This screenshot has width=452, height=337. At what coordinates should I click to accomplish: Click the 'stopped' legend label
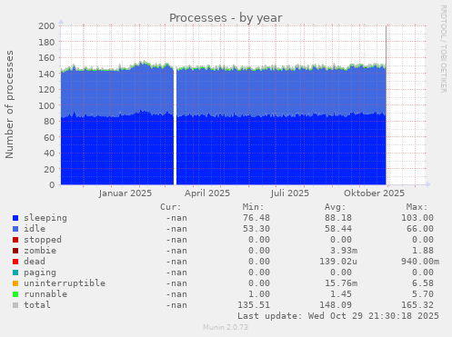click(x=43, y=240)
